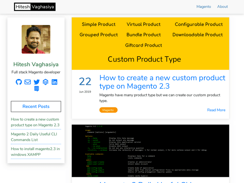Click the post date 22 Jun 2019
This screenshot has height=183, width=244.
click(85, 85)
